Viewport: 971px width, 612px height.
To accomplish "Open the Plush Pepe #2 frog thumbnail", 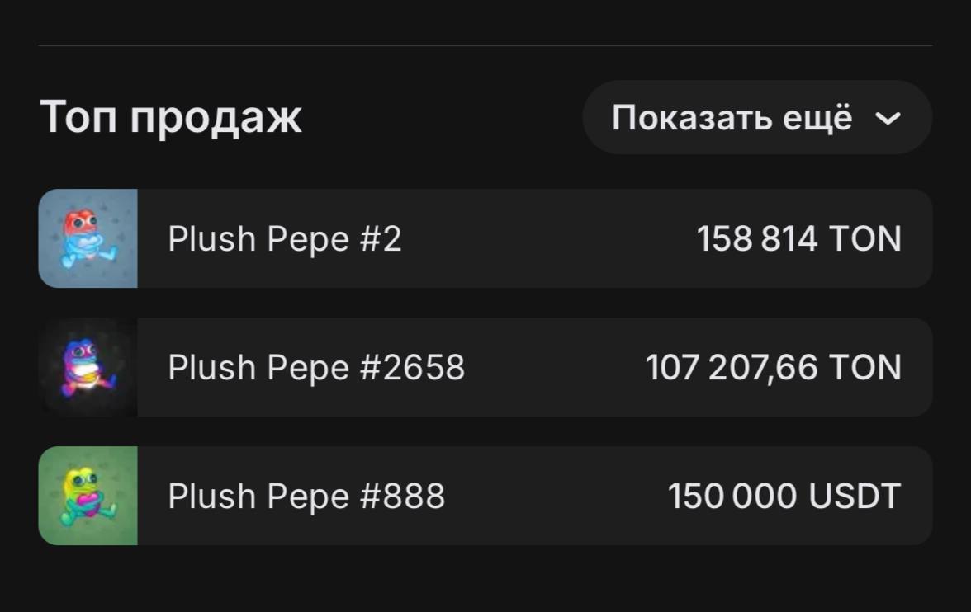I will (88, 238).
